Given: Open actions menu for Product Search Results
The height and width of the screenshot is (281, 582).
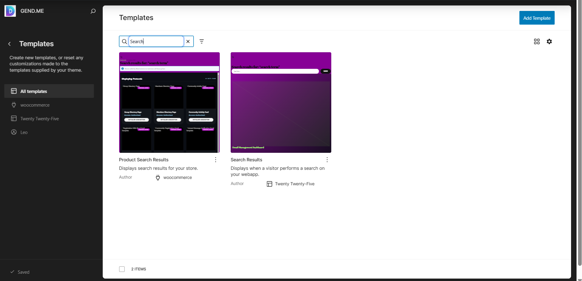Looking at the screenshot, I should coord(215,159).
